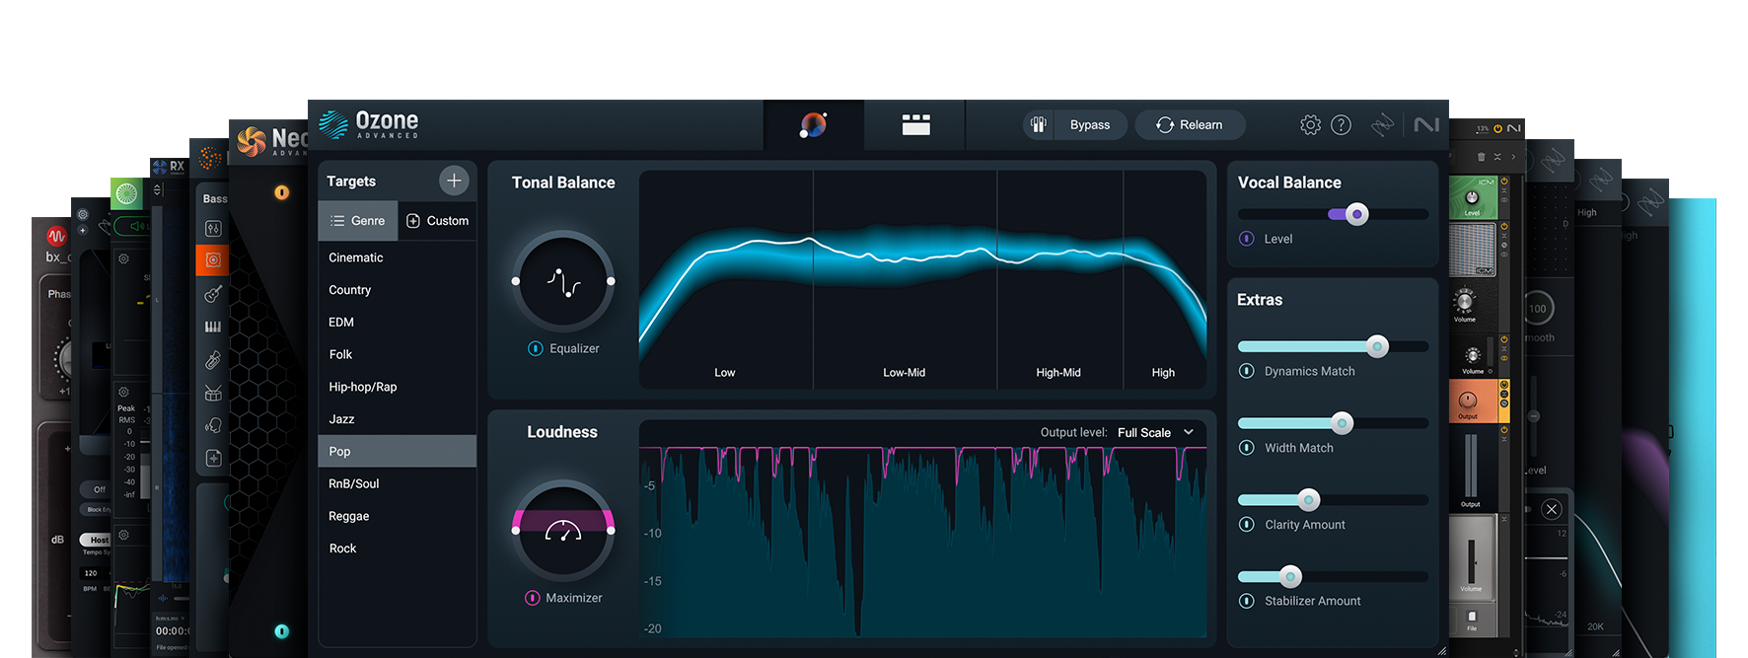Select Jazz from the genre list
This screenshot has width=1748, height=658.
[x=341, y=419]
